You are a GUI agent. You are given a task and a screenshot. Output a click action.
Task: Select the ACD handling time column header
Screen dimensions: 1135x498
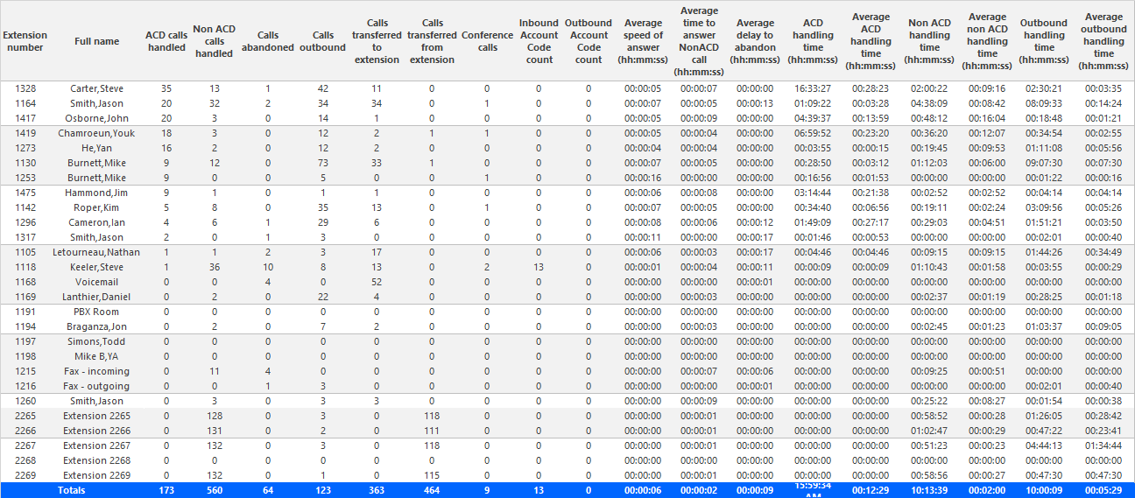pos(813,41)
